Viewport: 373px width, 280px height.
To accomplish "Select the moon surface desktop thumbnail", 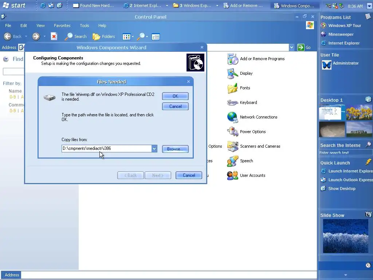I will click(x=332, y=129).
